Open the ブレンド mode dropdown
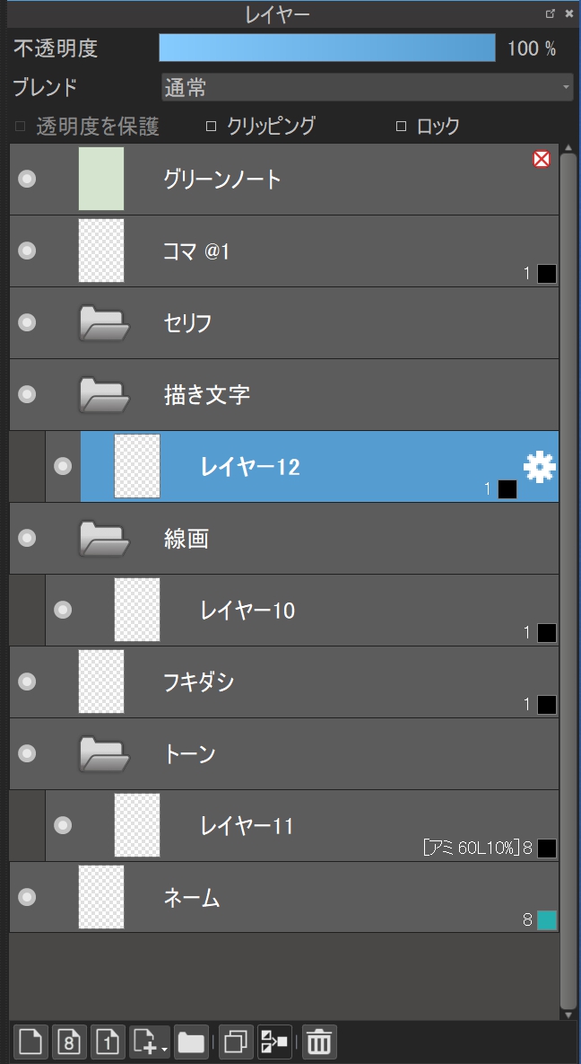Image resolution: width=581 pixels, height=1064 pixels. point(366,87)
